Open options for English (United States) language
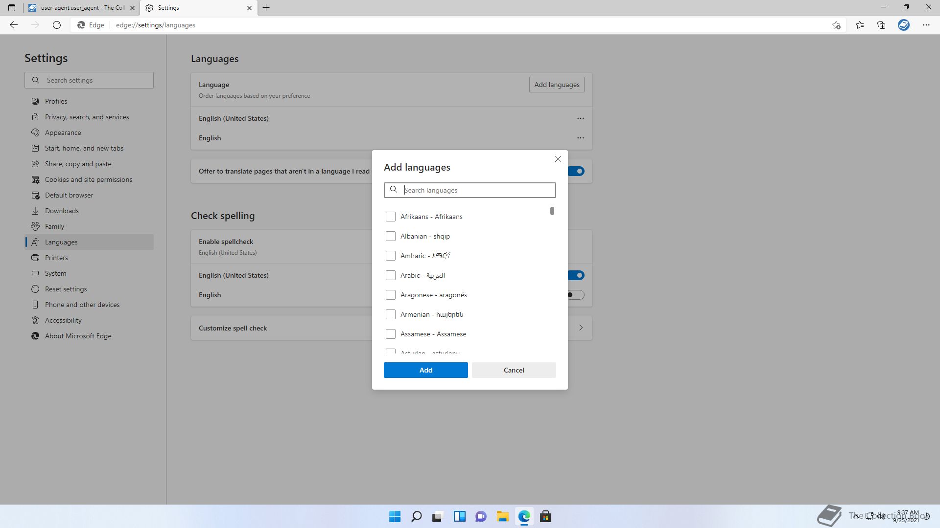 coord(581,118)
